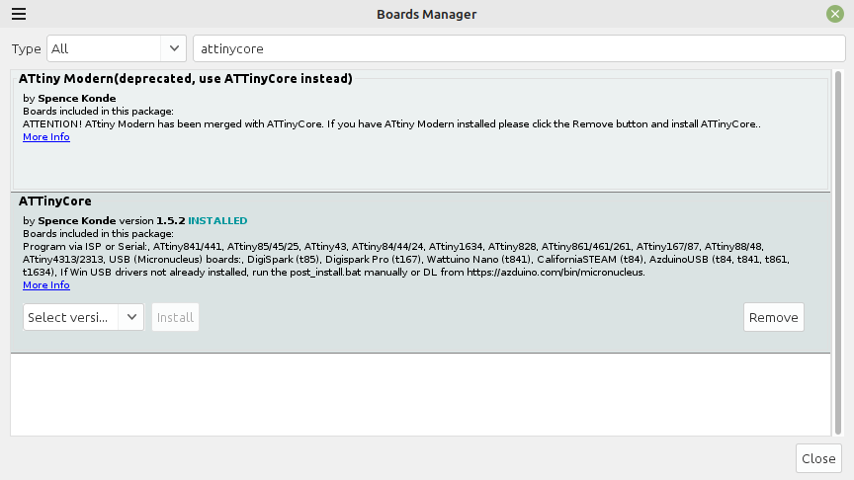The image size is (854, 480).
Task: Select the ATTinyCore package title
Action: [55, 201]
